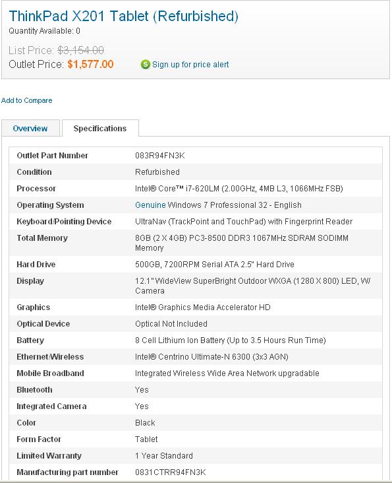Viewport: 392px width, 483px height.
Task: Click the Limited Warranty 1 Year Standard value
Action: click(x=164, y=456)
